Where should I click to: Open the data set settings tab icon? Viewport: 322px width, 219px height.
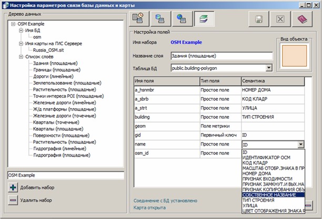[138, 19]
